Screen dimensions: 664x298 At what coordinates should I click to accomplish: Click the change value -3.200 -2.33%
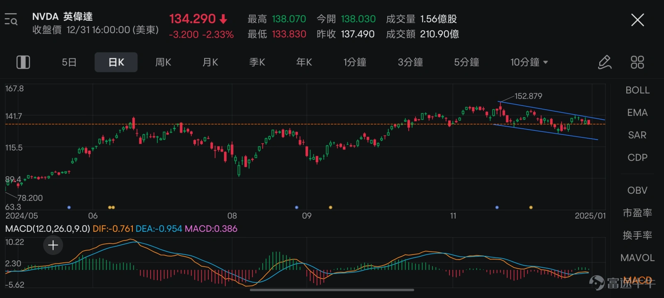point(201,34)
